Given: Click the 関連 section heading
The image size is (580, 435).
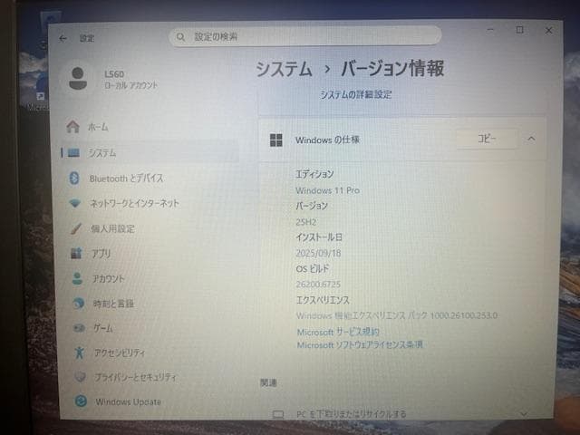Looking at the screenshot, I should [x=268, y=382].
